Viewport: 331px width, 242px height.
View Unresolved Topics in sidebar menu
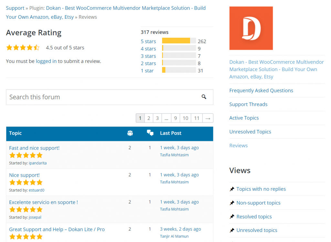(251, 132)
